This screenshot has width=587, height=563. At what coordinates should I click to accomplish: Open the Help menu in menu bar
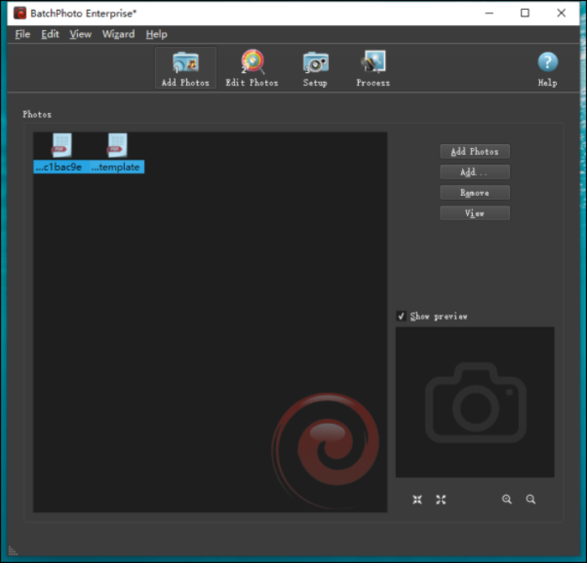point(156,34)
